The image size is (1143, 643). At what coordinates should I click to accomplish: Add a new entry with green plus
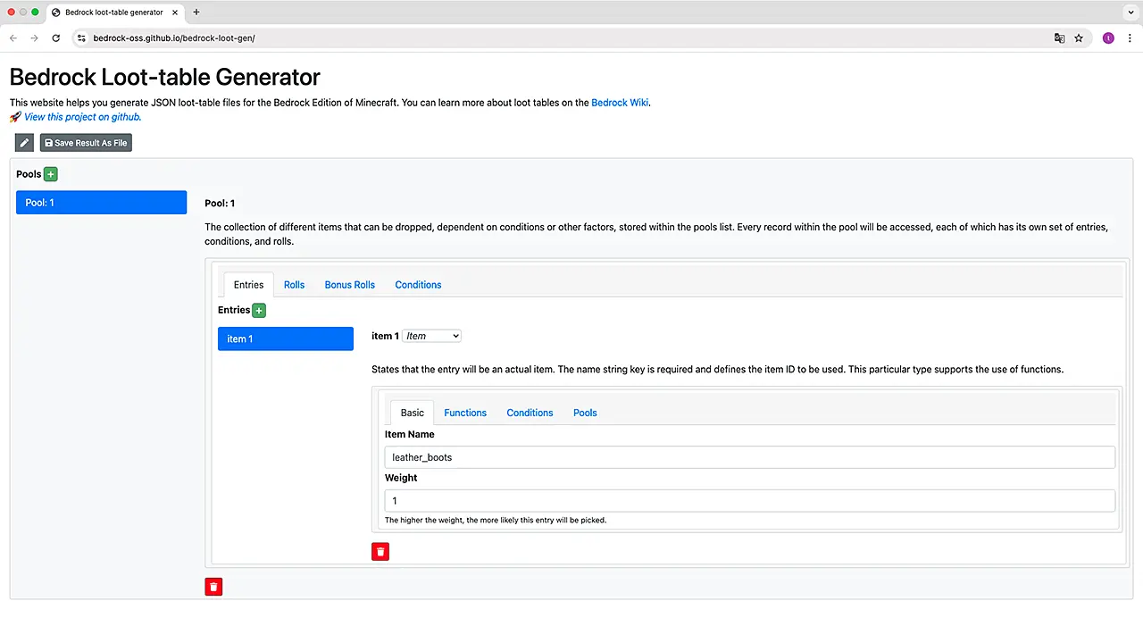click(x=259, y=311)
